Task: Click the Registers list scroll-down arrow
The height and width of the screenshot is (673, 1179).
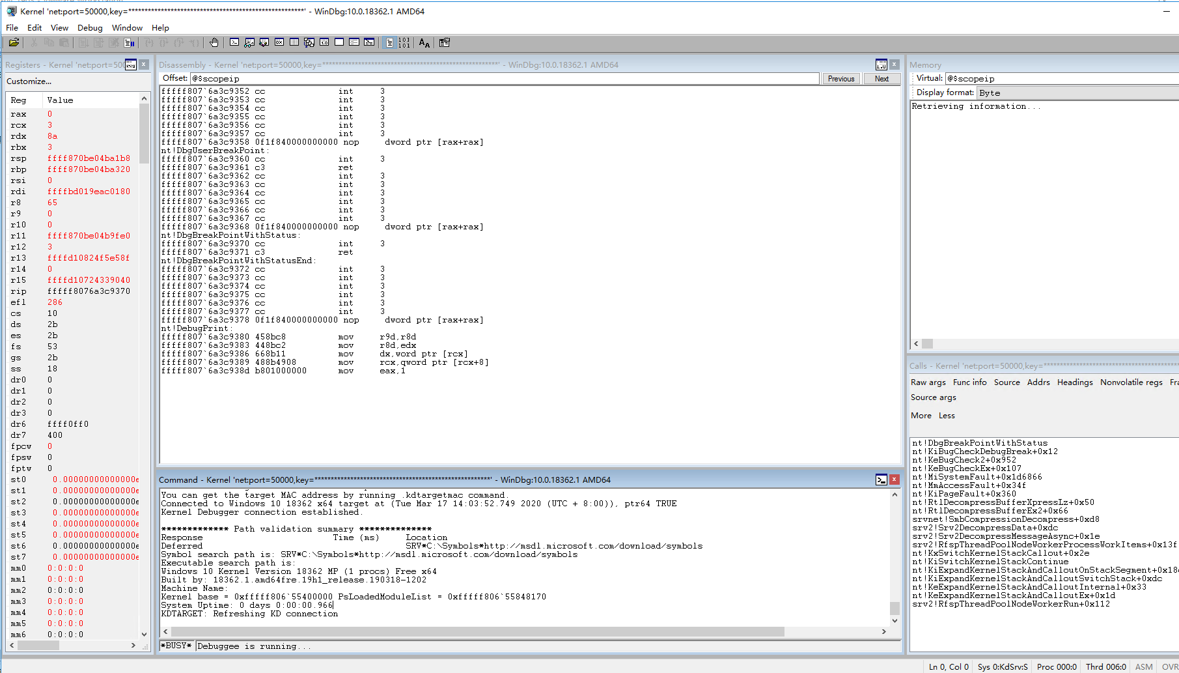Action: pyautogui.click(x=144, y=634)
